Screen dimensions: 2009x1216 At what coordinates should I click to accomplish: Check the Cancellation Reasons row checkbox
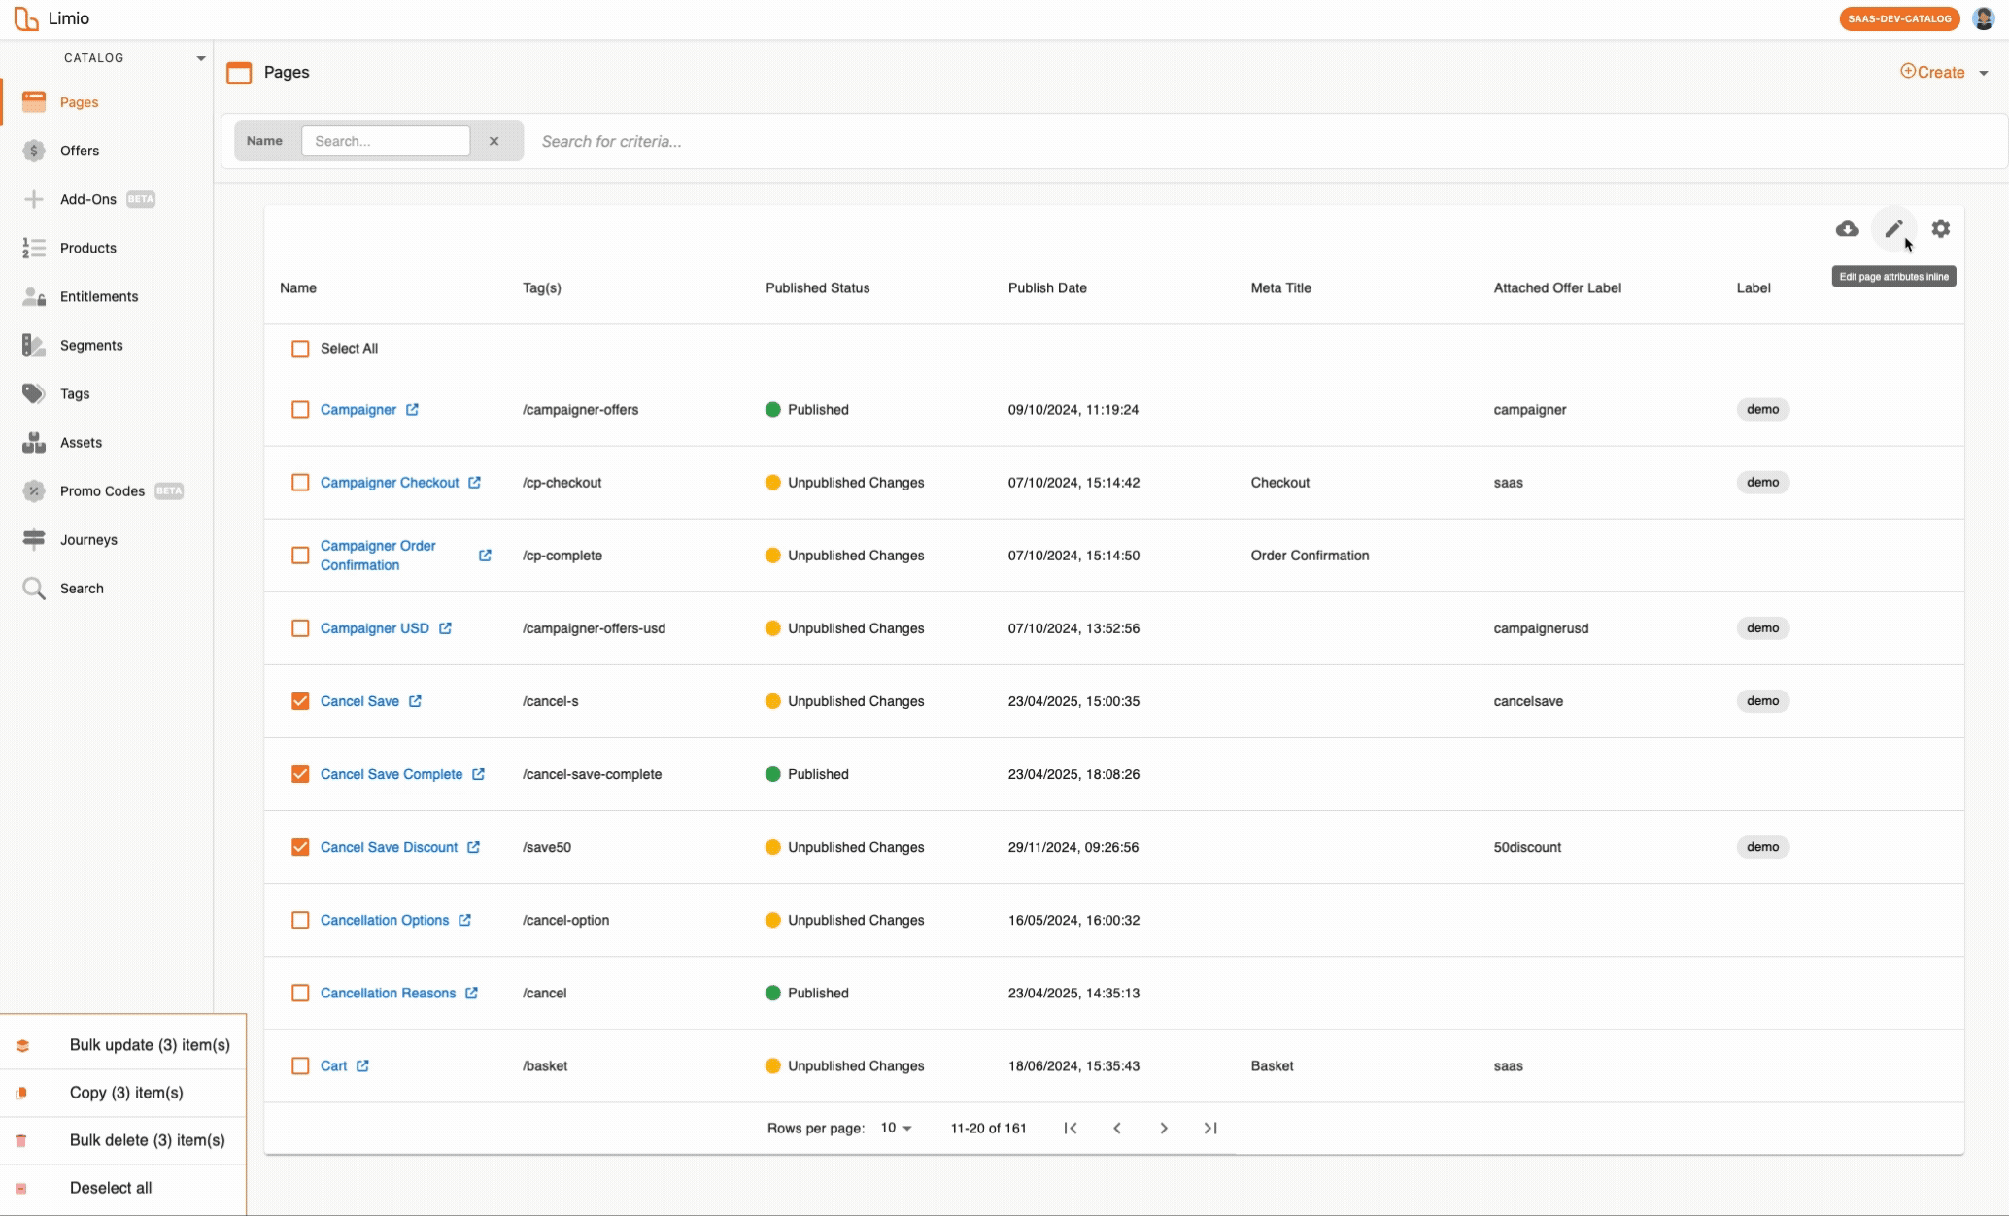(300, 993)
